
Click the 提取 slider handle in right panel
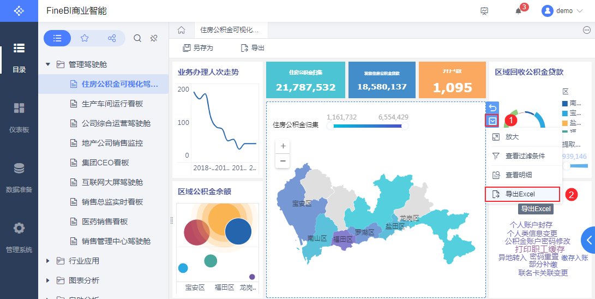567,166
